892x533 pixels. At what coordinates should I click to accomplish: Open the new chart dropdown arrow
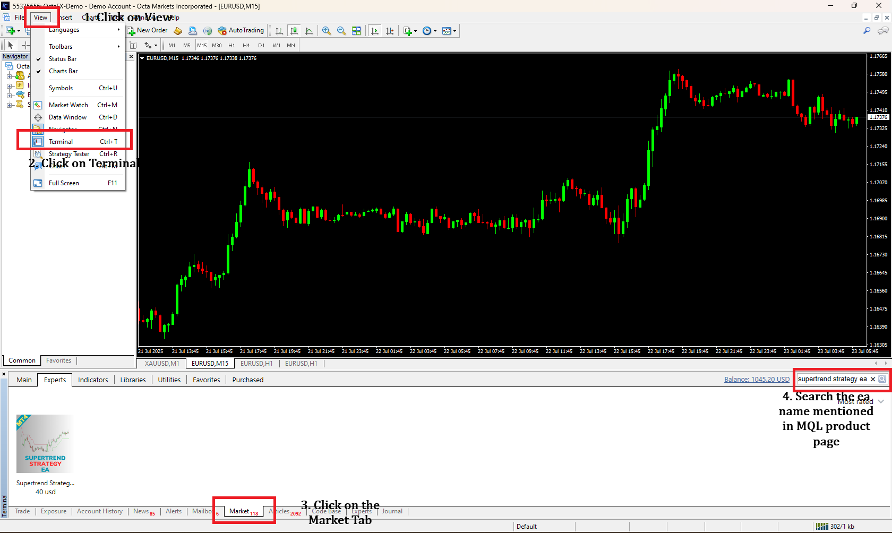(x=19, y=31)
